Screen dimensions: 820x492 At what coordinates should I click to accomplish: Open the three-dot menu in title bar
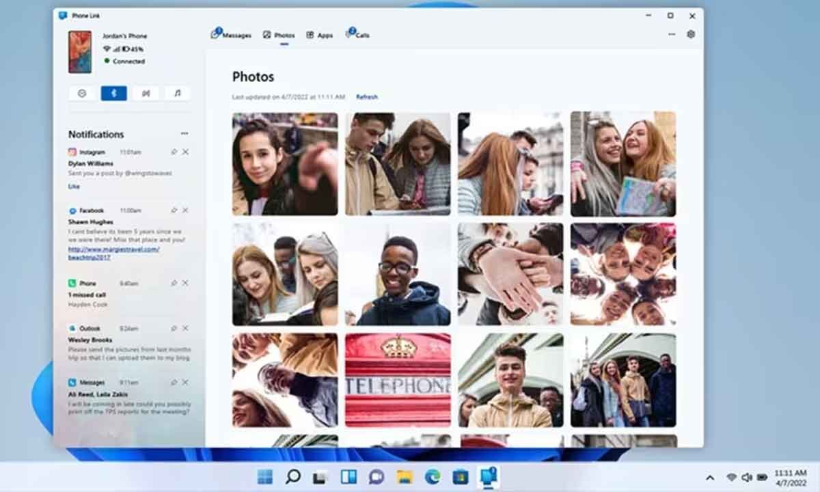point(672,34)
